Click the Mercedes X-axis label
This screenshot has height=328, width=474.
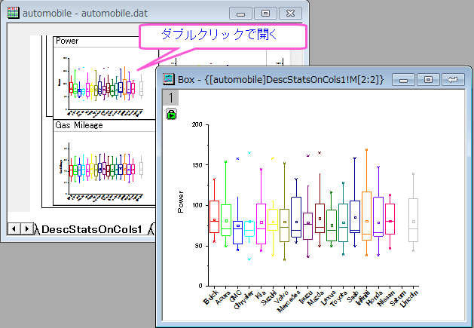(289, 301)
